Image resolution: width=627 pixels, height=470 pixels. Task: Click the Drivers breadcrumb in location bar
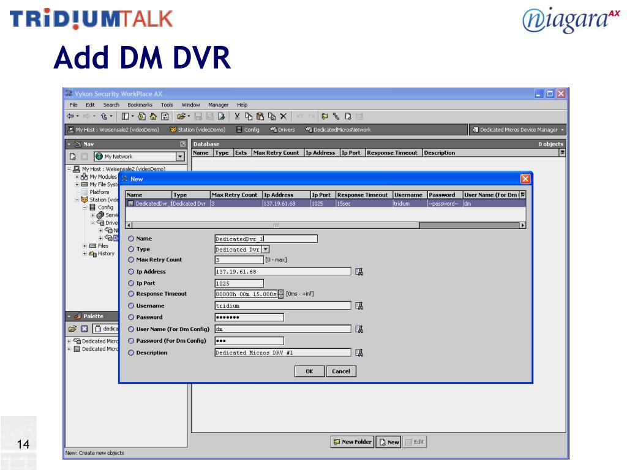(282, 130)
